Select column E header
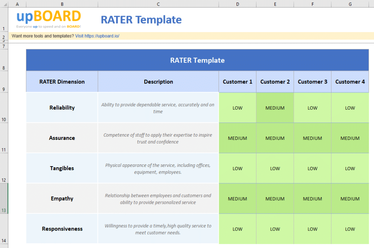The height and width of the screenshot is (248, 374). [275, 4]
